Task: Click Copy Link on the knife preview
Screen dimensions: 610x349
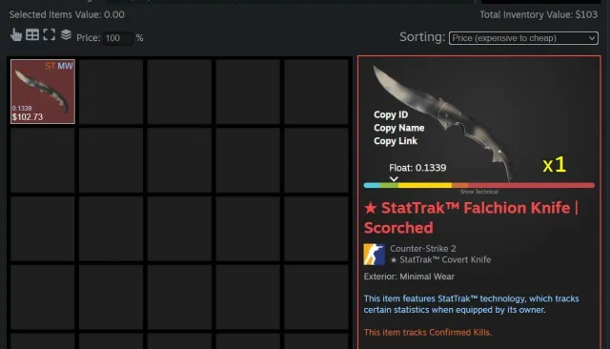Action: 396,141
